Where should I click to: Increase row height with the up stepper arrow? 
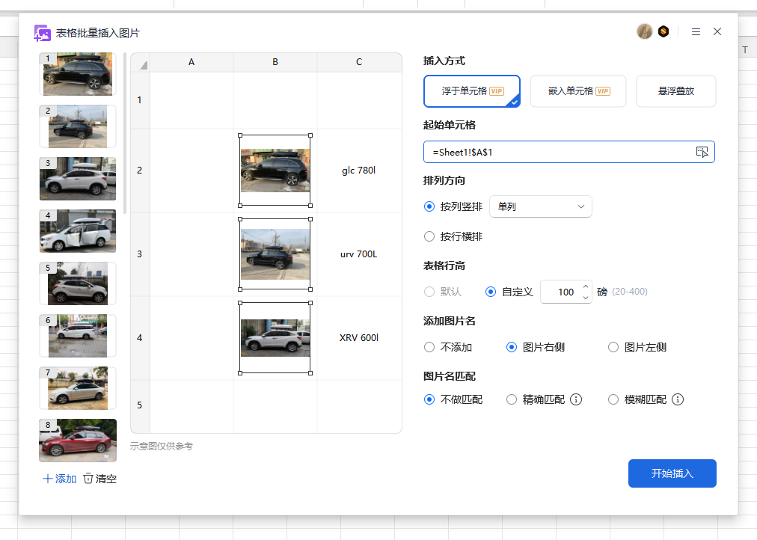coord(586,287)
